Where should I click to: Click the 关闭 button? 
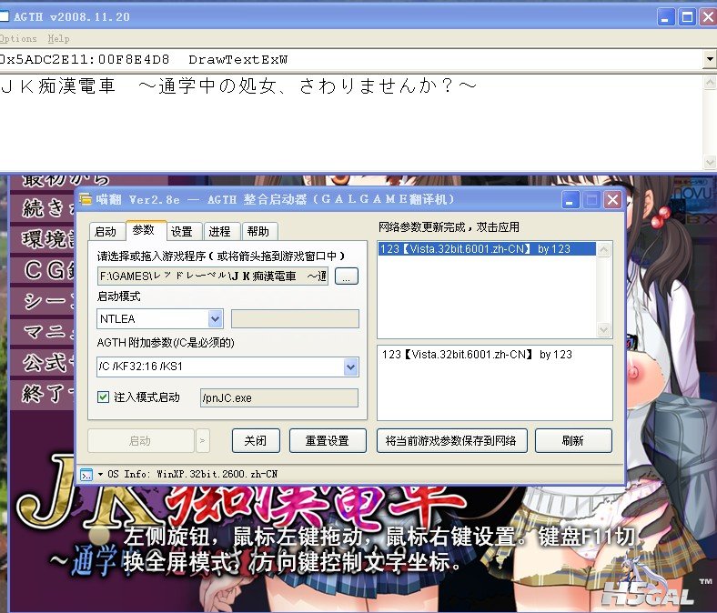256,441
